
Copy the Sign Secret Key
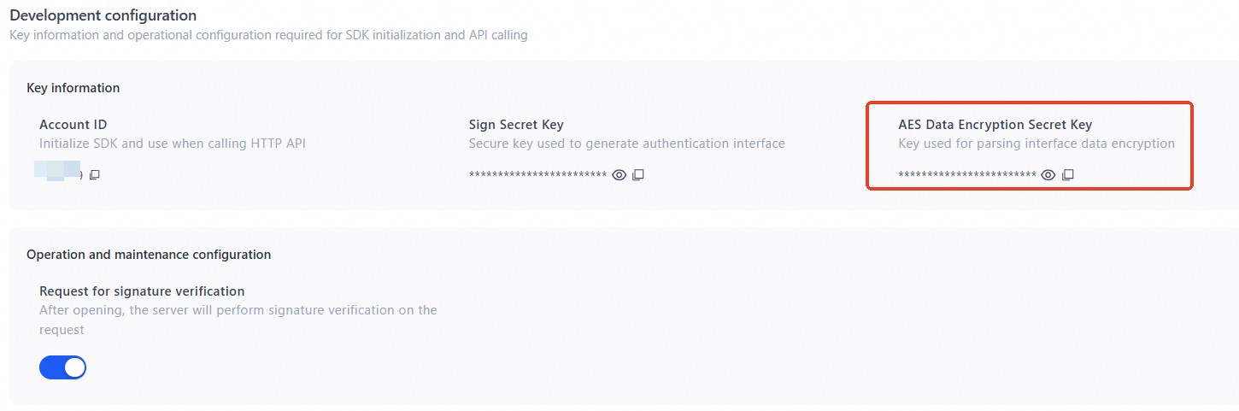click(x=638, y=175)
